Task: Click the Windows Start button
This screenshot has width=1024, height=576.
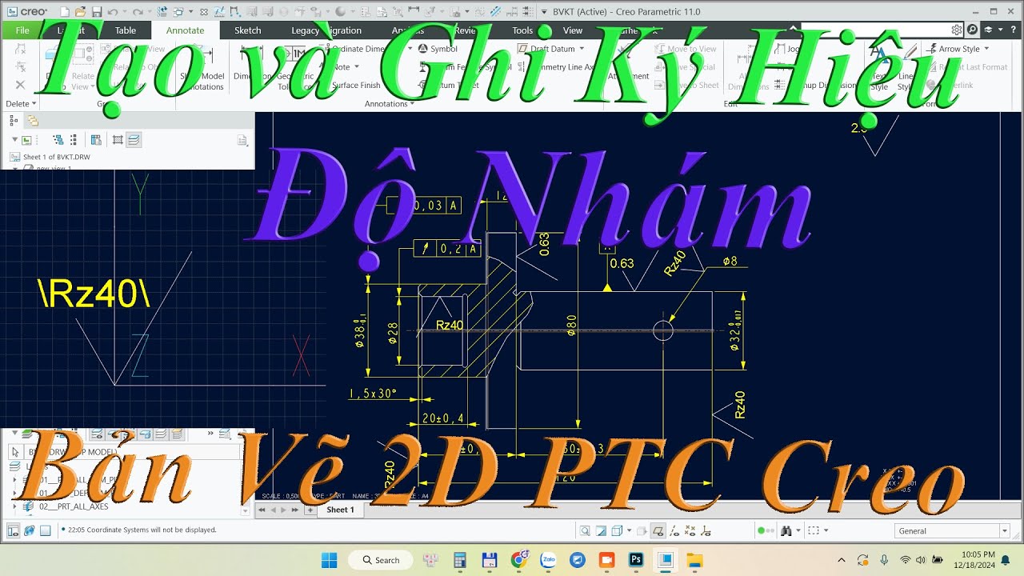Action: (329, 560)
